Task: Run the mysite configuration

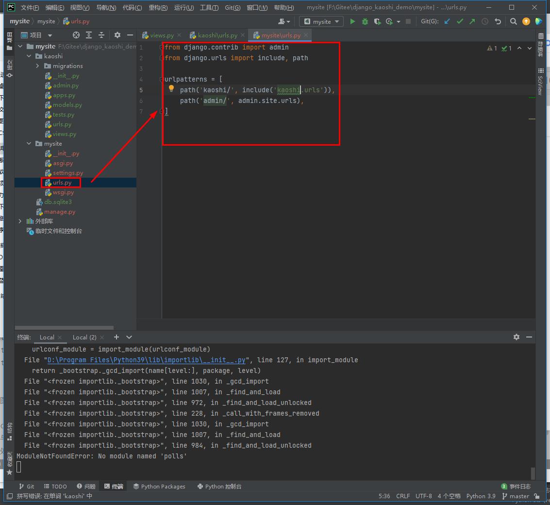Action: (352, 21)
